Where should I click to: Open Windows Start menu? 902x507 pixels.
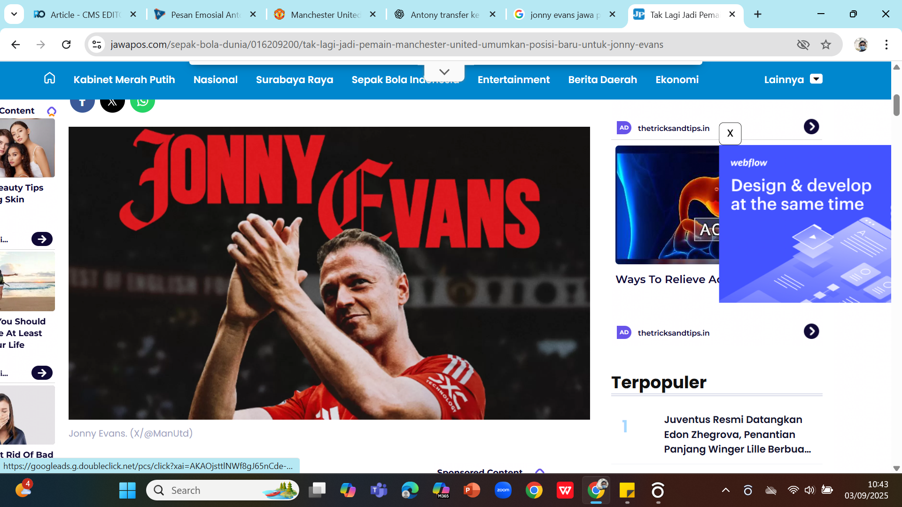[127, 491]
